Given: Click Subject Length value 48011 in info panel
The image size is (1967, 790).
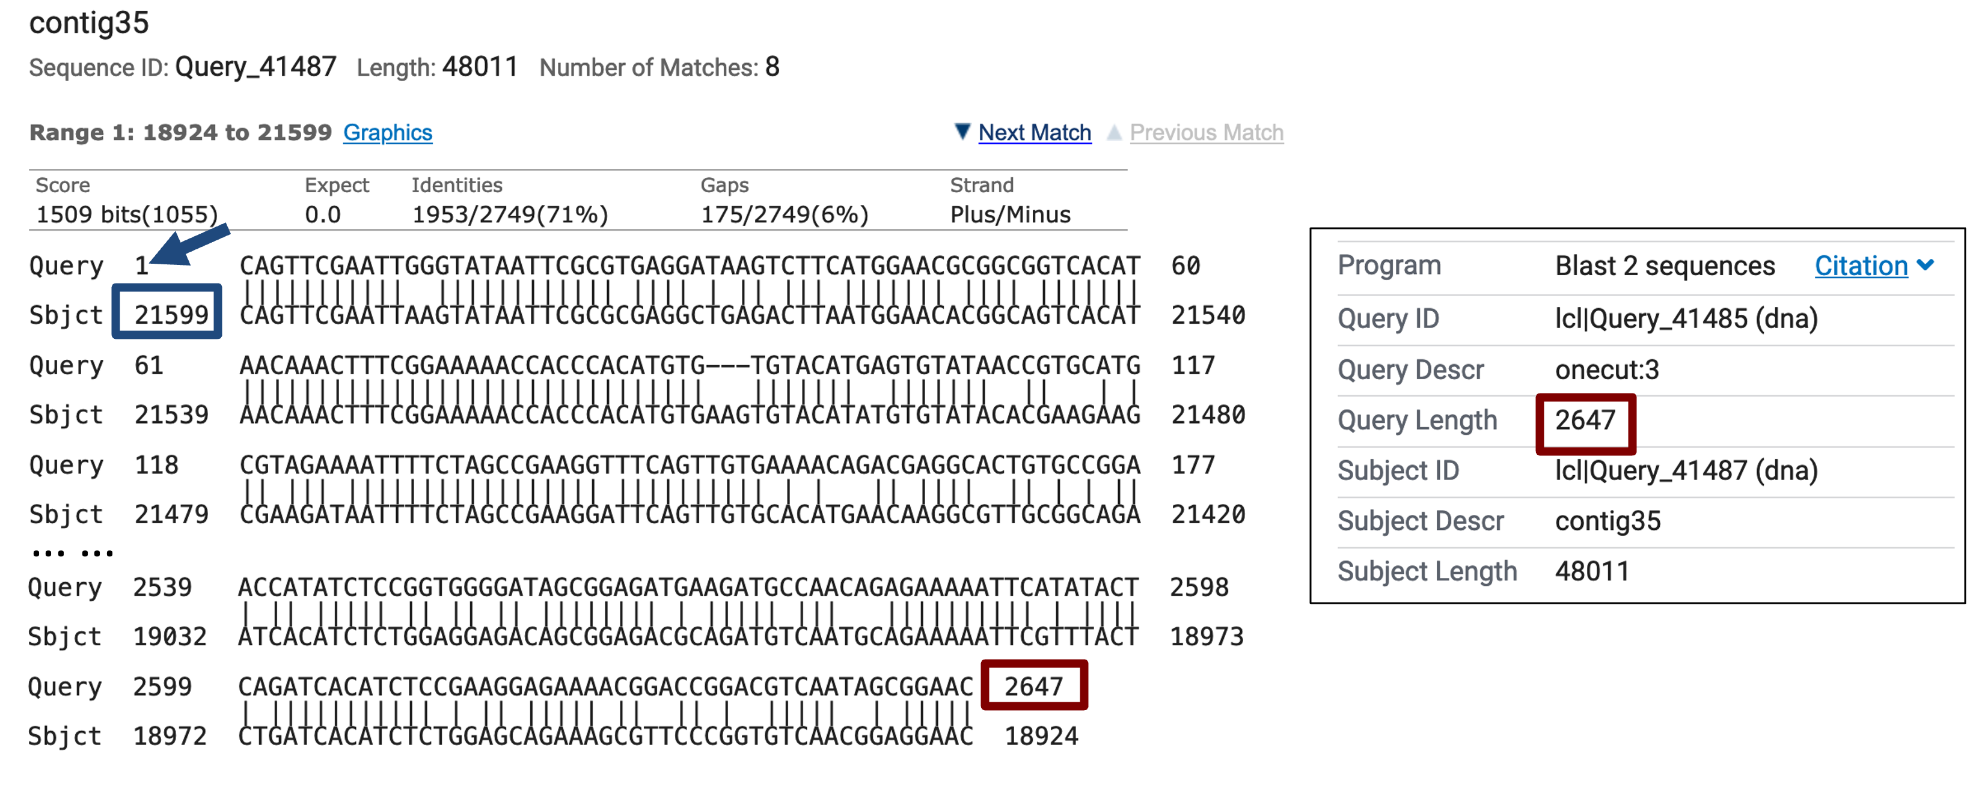Looking at the screenshot, I should point(1592,571).
